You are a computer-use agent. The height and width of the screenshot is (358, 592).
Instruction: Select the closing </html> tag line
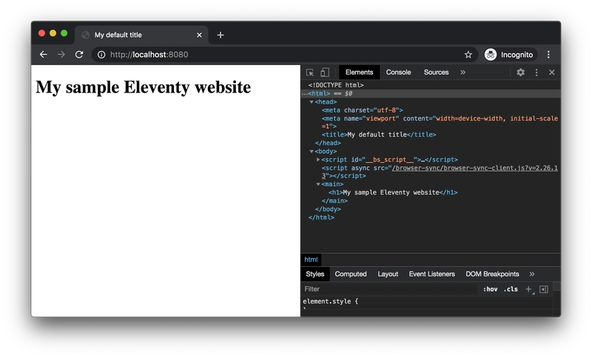(x=321, y=217)
